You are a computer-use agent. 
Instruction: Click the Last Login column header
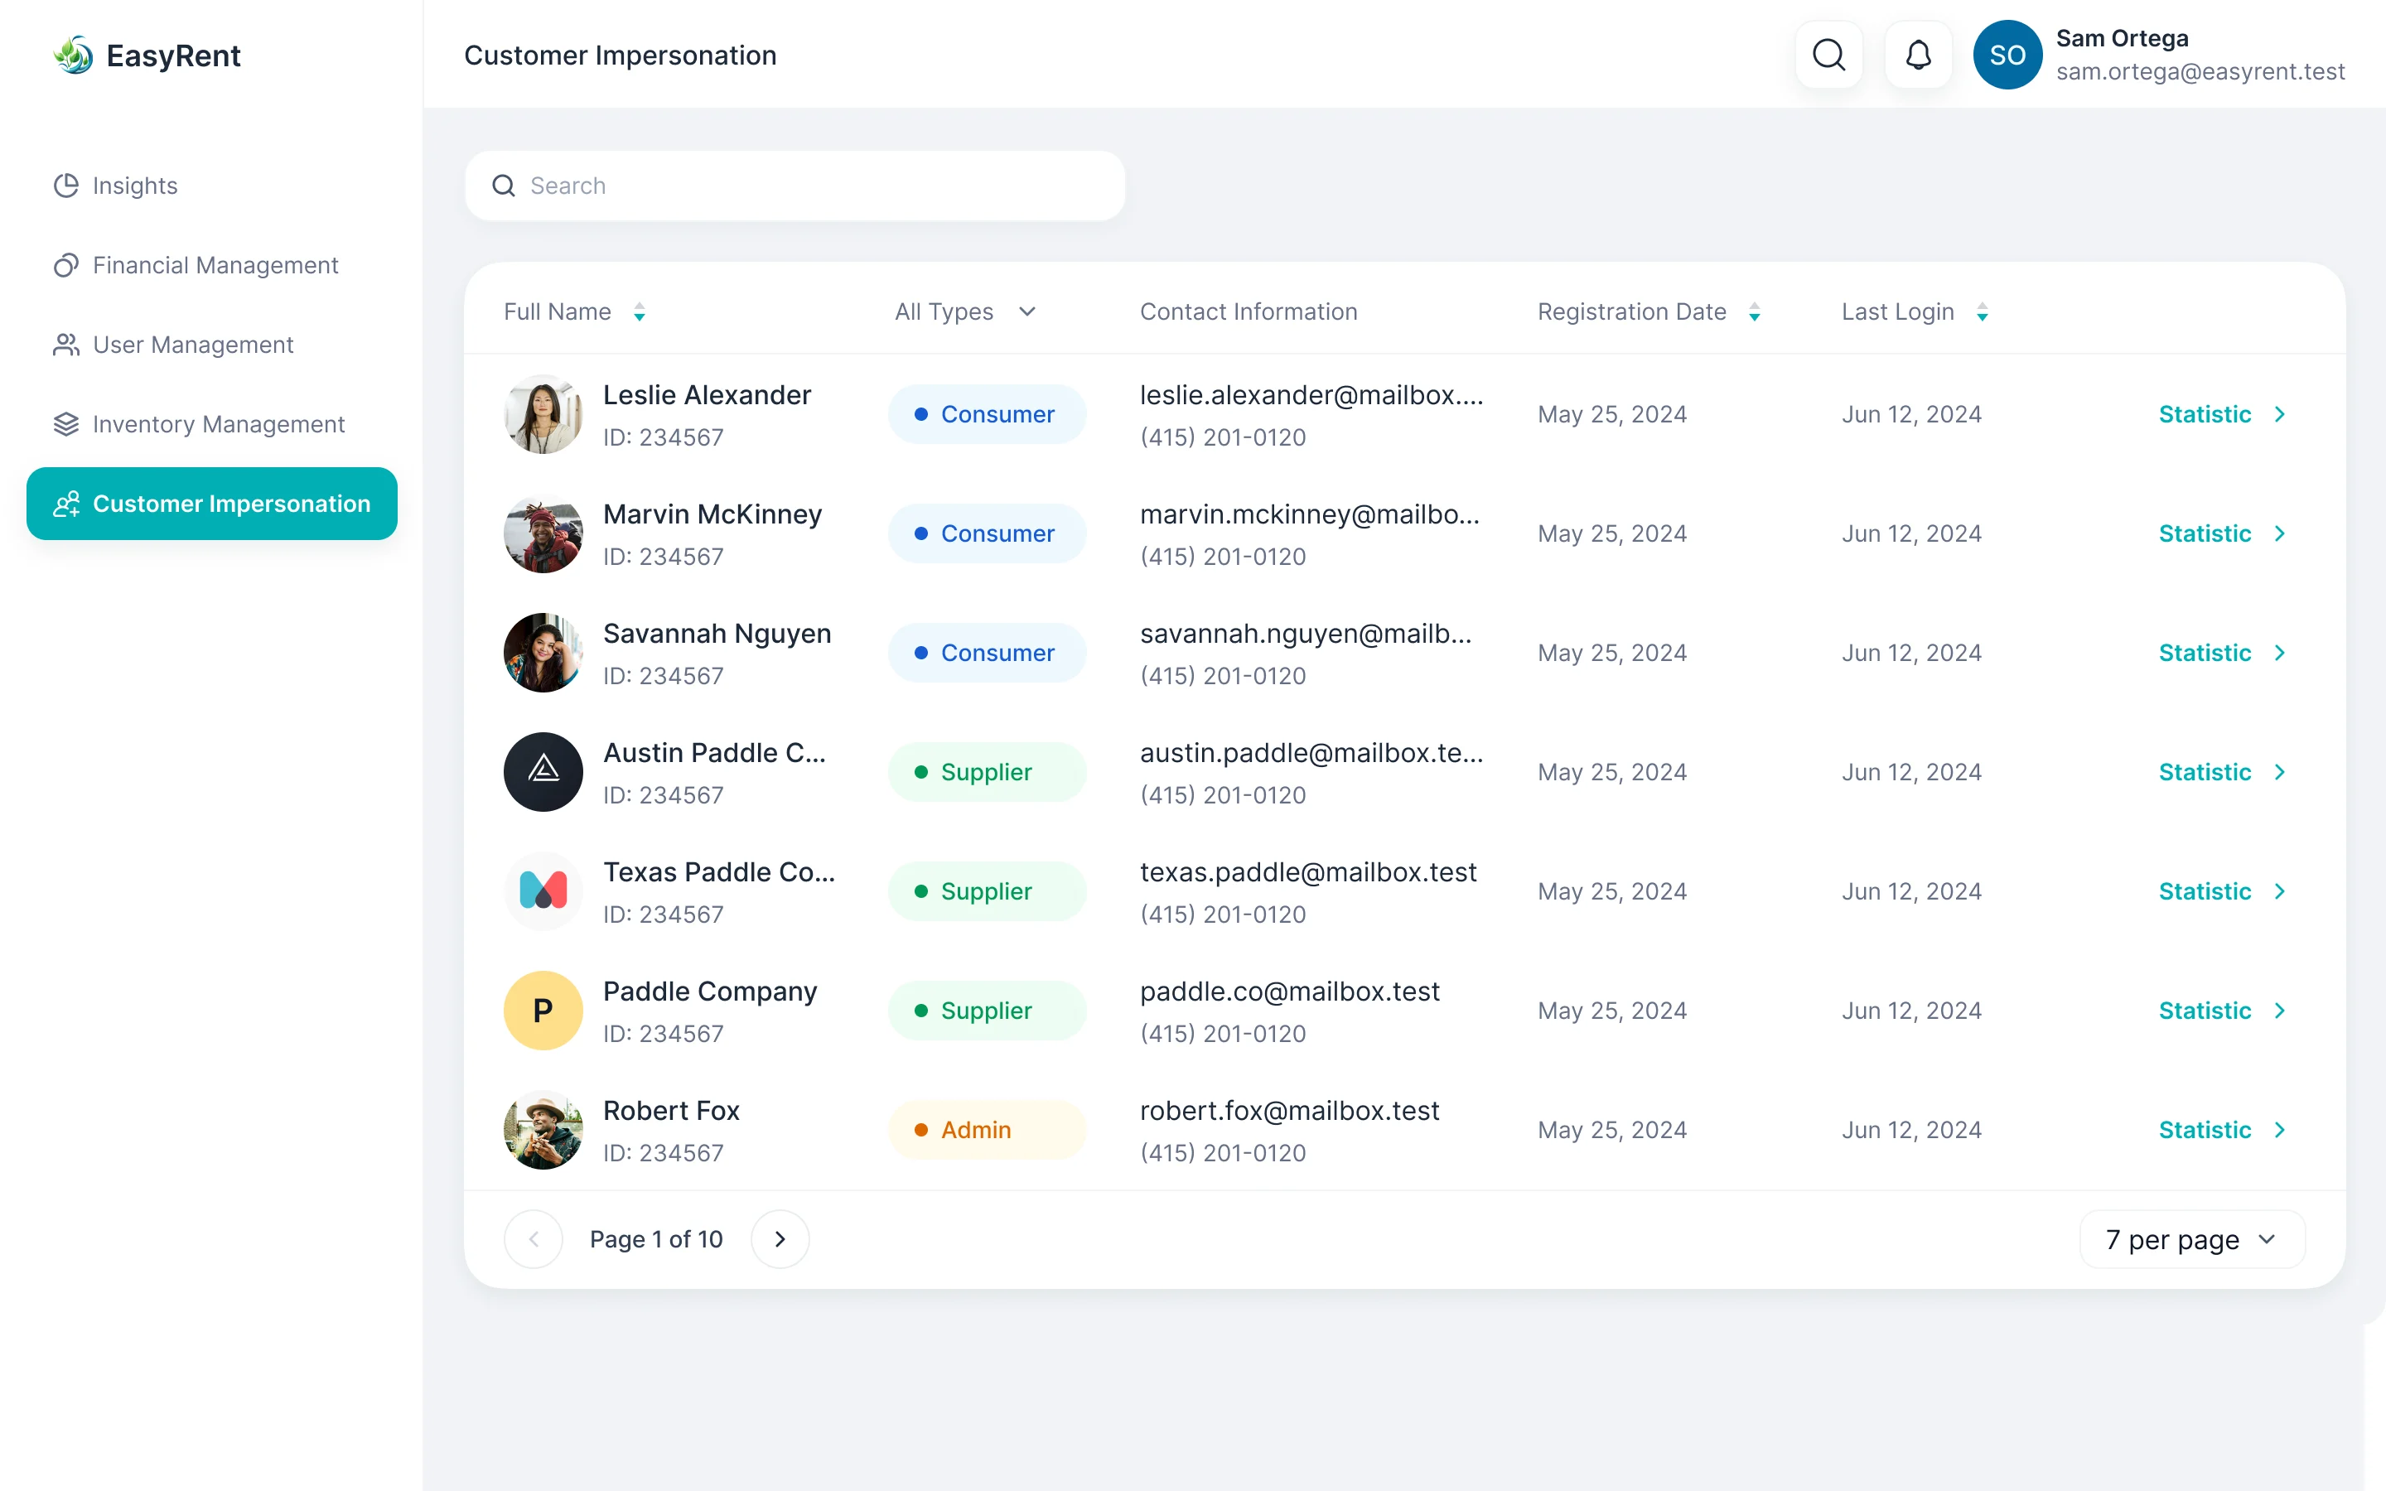pos(1897,311)
